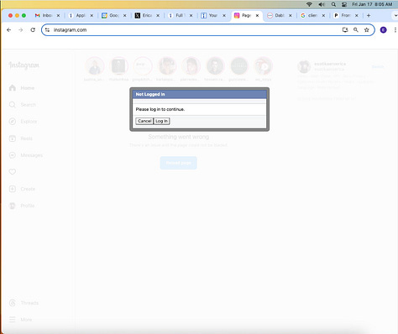Open the second story thumbnail
The image size is (398, 334).
[118, 66]
